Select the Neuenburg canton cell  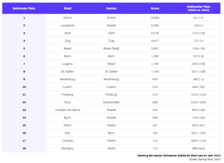coord(111,79)
